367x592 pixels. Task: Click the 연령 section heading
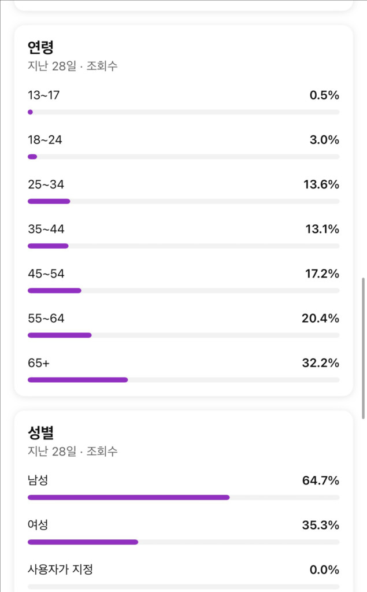pos(41,47)
